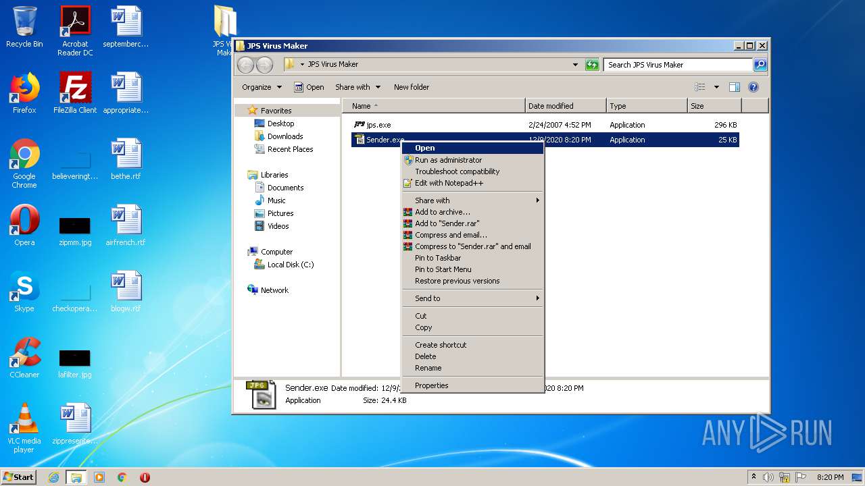Choose Run as administrator

pyautogui.click(x=473, y=160)
